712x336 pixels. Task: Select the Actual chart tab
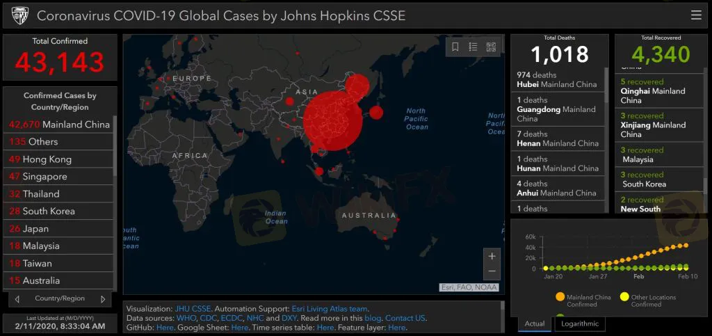[x=535, y=323]
